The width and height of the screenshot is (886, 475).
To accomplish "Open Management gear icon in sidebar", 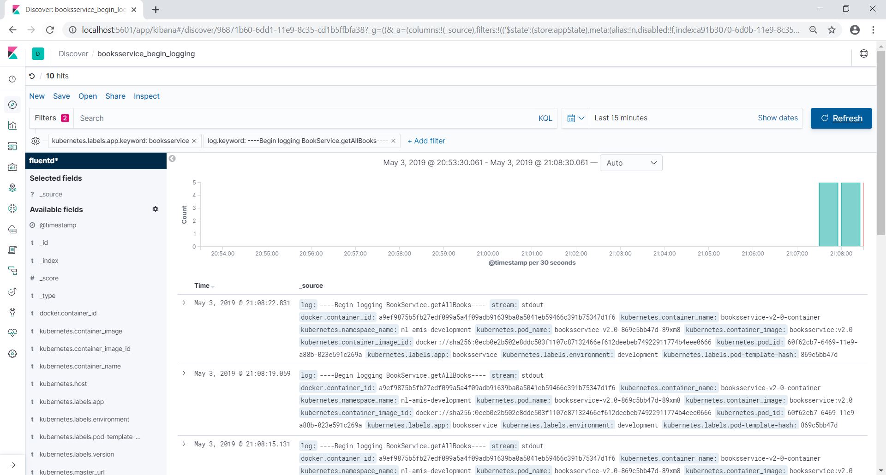I will pyautogui.click(x=12, y=354).
